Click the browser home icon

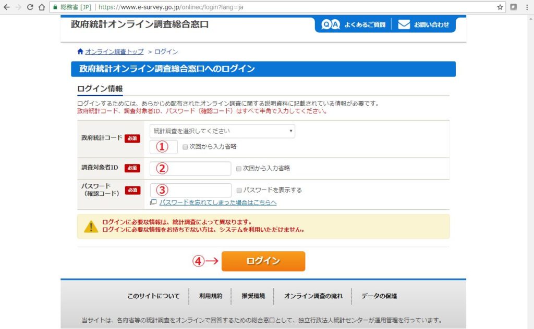click(41, 7)
